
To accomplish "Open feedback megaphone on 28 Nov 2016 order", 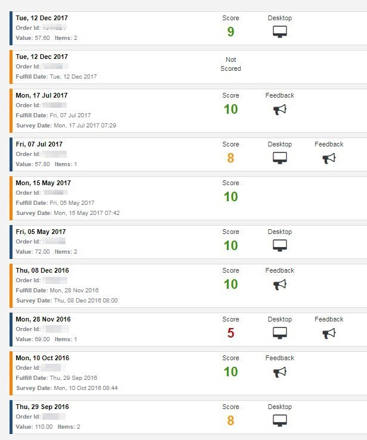I will coord(329,333).
